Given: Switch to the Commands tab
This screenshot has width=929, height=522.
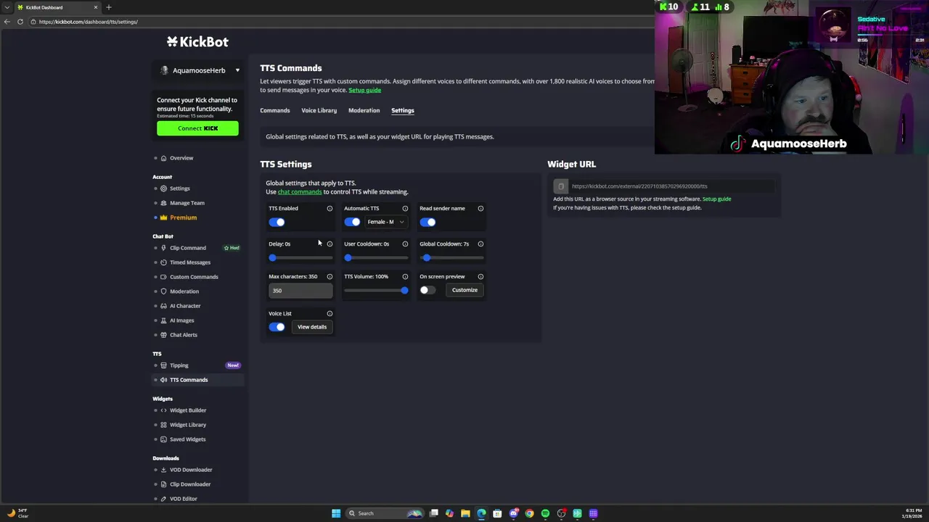Looking at the screenshot, I should [275, 111].
